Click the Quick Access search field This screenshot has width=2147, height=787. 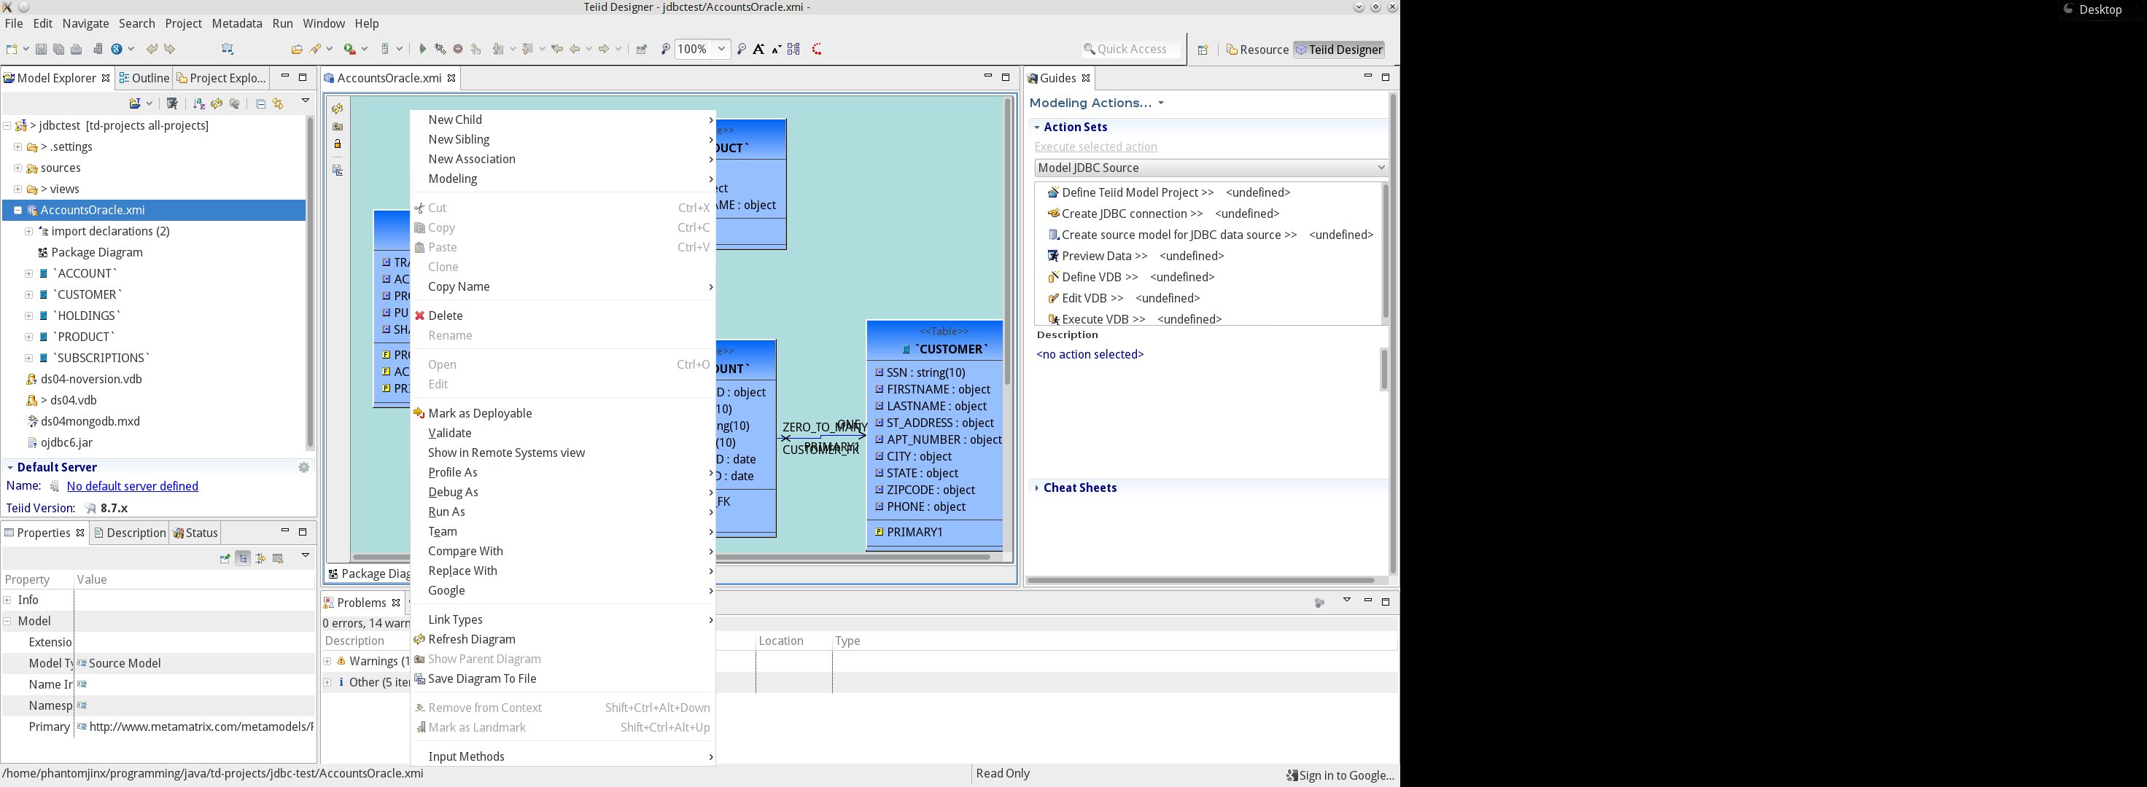[x=1131, y=49]
